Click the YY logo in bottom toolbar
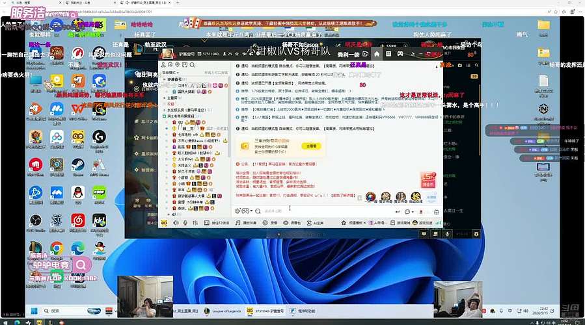585x325 pixels. (x=164, y=222)
